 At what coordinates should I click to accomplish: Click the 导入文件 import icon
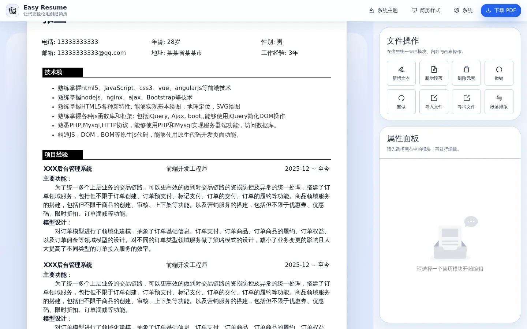(x=434, y=98)
